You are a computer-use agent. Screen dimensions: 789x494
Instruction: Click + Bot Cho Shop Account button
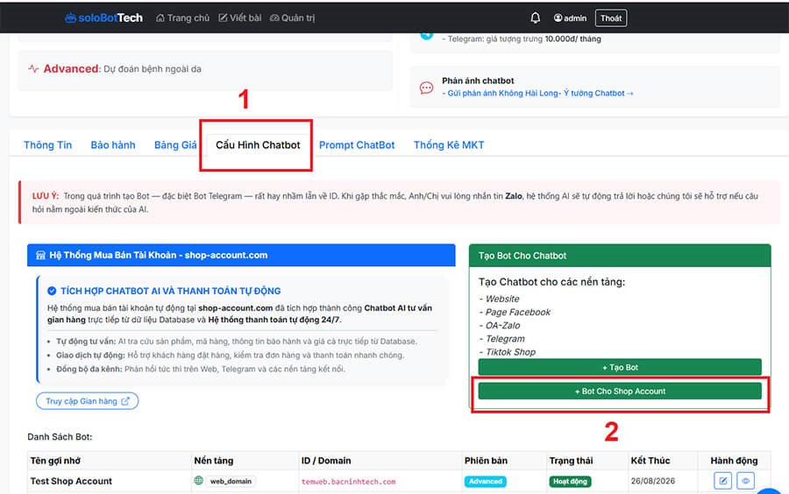[620, 391]
